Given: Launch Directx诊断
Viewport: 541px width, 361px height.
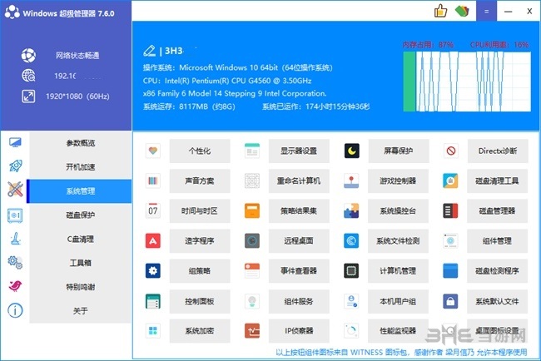Looking at the screenshot, I should click(498, 151).
